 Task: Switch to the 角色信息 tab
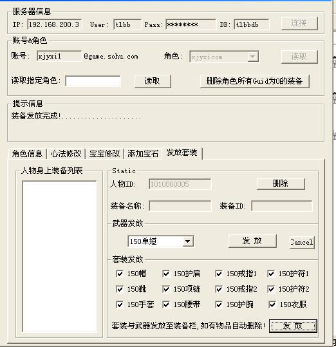coord(27,154)
